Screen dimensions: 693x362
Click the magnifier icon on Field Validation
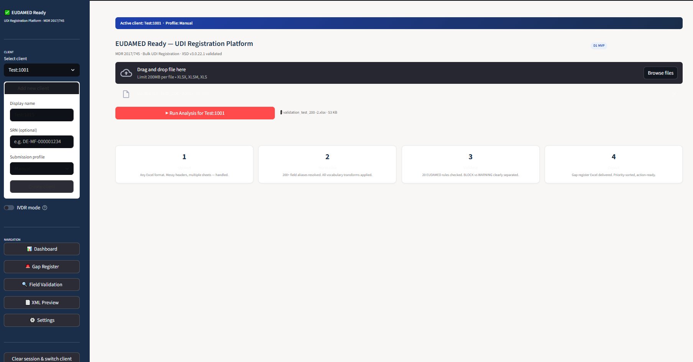point(25,284)
